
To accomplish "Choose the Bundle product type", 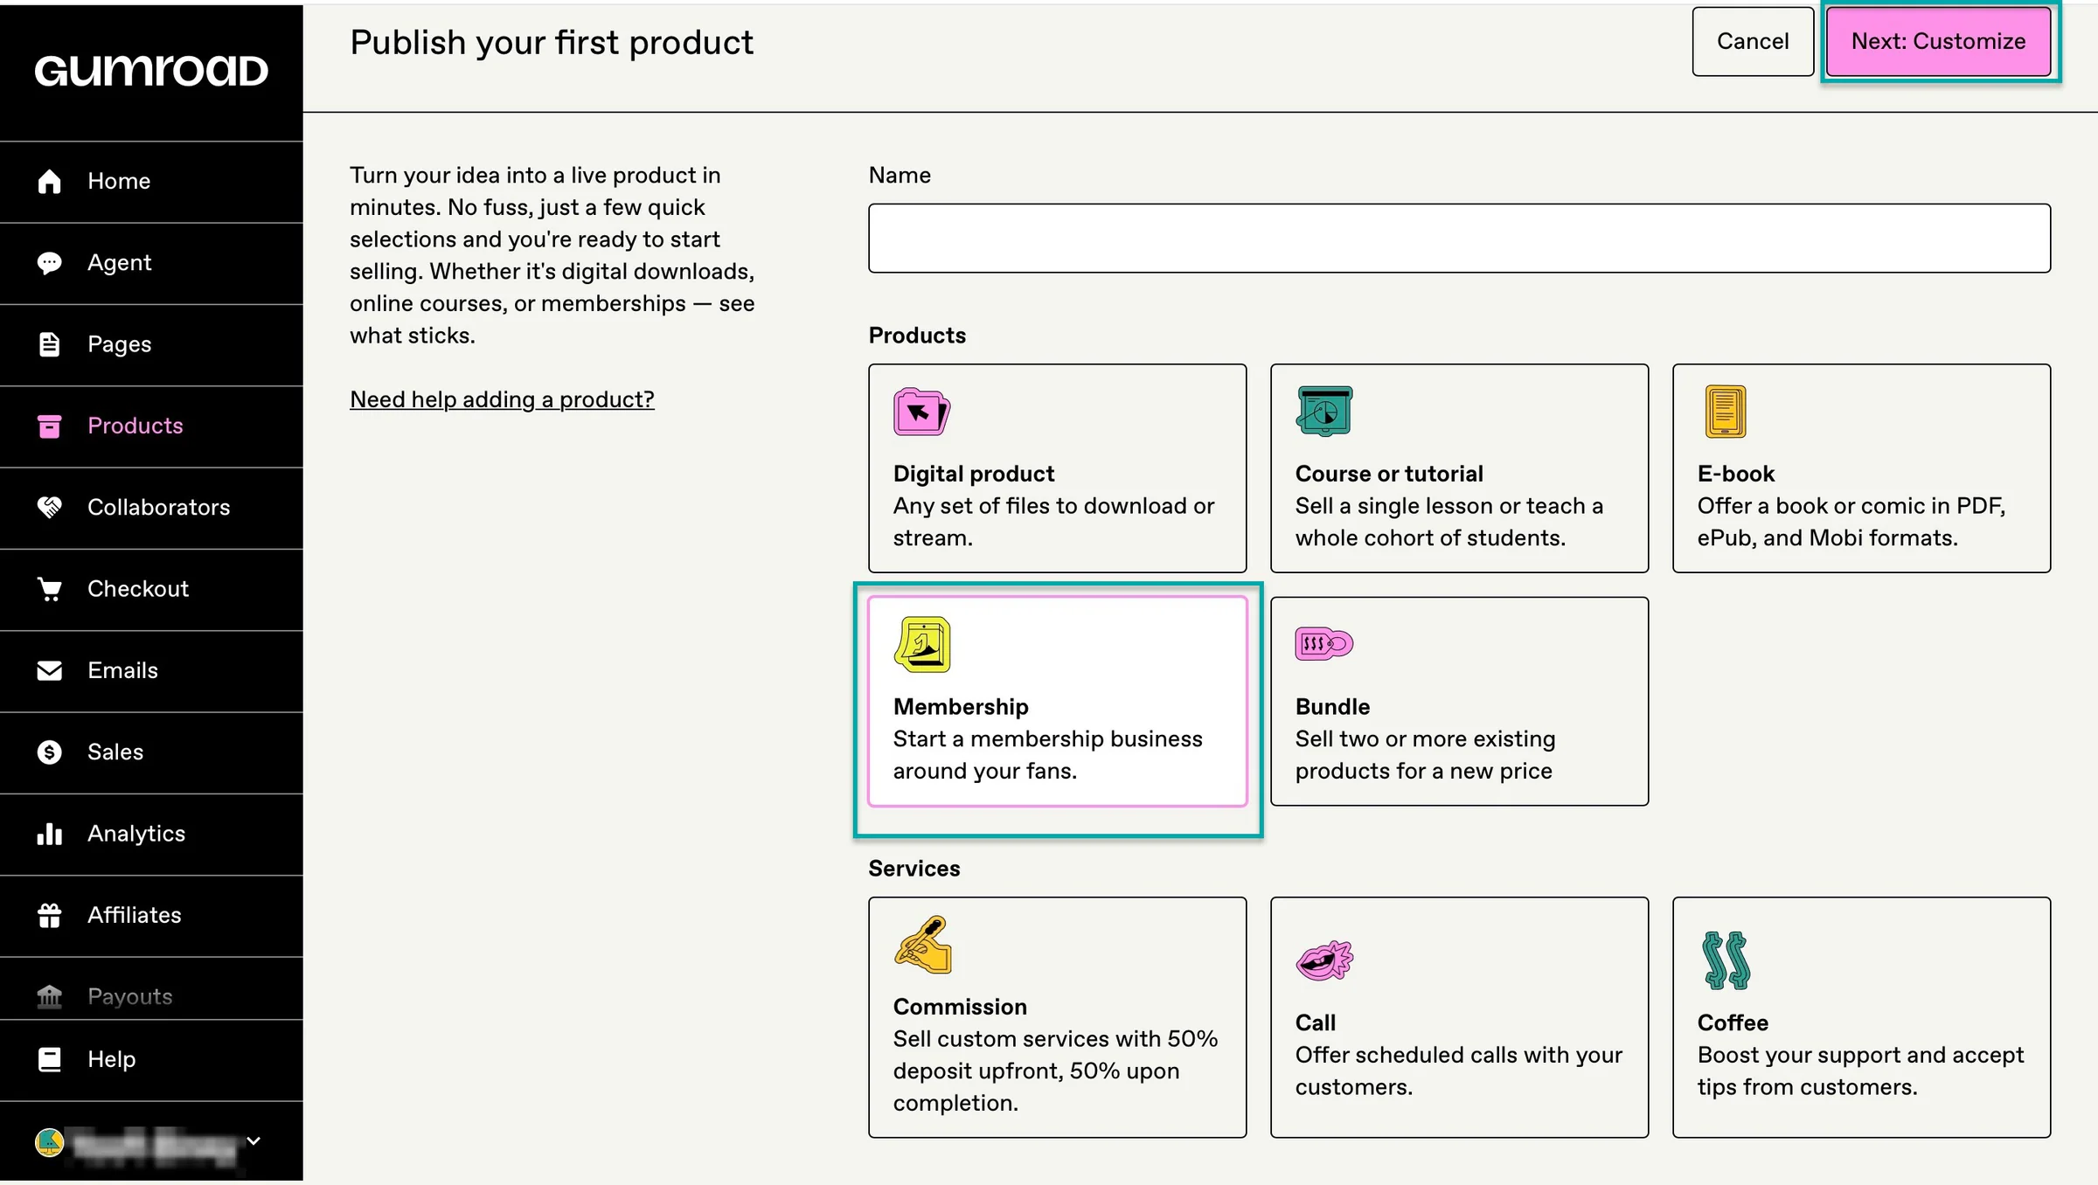I will [x=1459, y=702].
